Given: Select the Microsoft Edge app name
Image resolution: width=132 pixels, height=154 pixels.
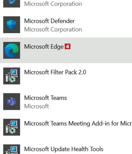Looking at the screenshot, I should 44,47.
